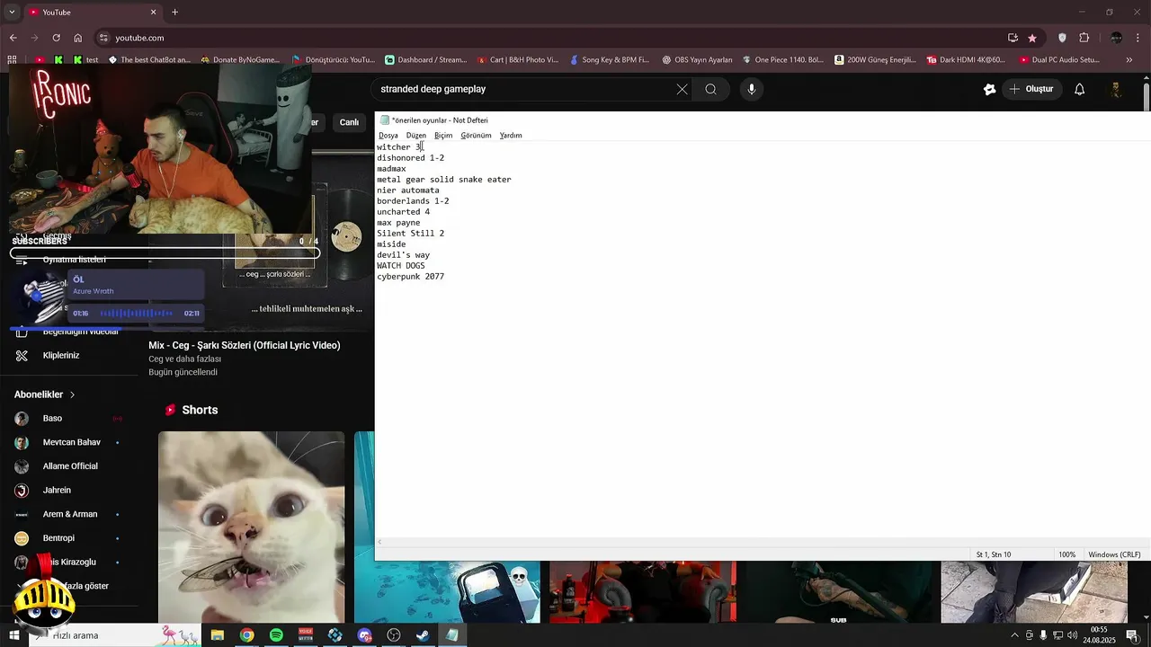This screenshot has height=647, width=1151.
Task: Open the tab search dropdown arrow
Action: (x=12, y=12)
